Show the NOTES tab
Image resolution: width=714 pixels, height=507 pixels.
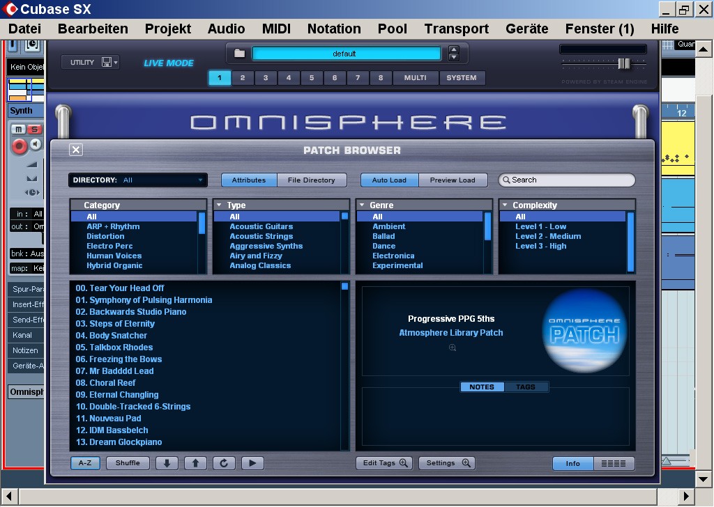tap(482, 387)
